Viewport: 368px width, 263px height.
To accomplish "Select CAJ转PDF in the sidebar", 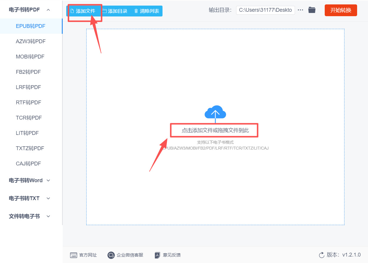I will point(31,164).
